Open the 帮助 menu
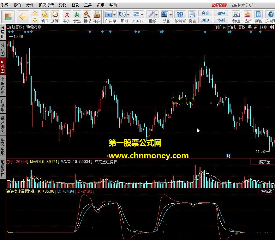 click(x=113, y=5)
